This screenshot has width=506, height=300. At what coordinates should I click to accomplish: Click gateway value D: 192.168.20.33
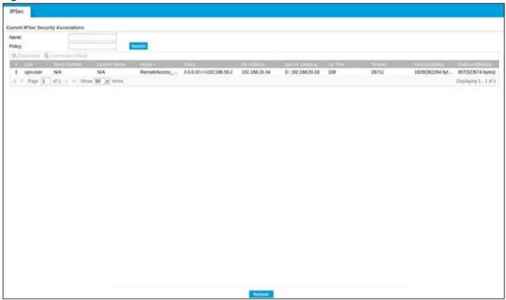point(302,72)
